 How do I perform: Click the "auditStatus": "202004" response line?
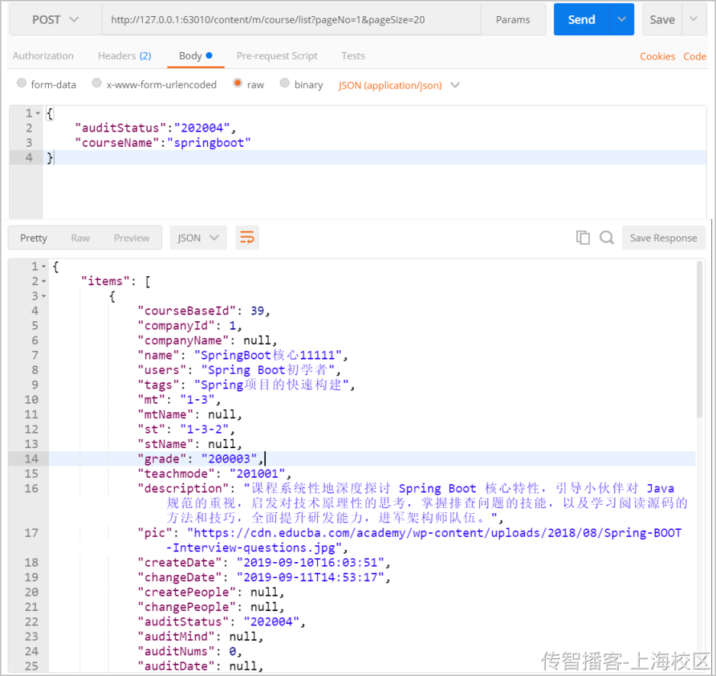coord(222,622)
